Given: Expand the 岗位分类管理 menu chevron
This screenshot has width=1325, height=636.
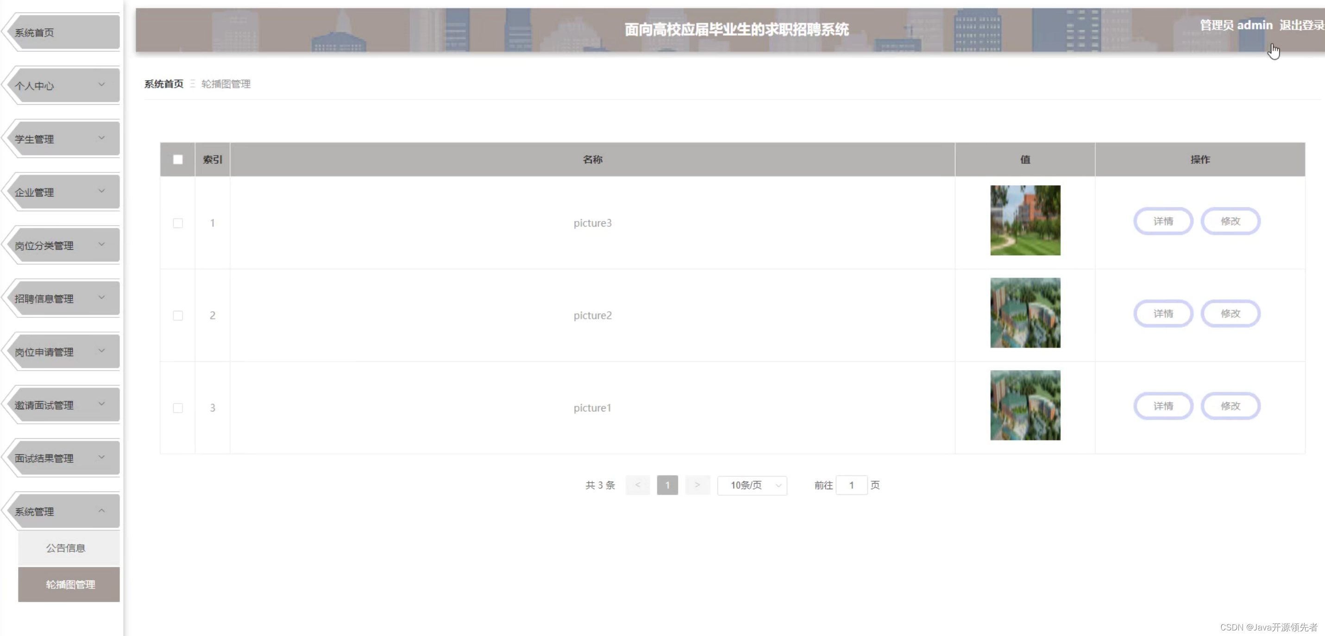Looking at the screenshot, I should pyautogui.click(x=102, y=245).
